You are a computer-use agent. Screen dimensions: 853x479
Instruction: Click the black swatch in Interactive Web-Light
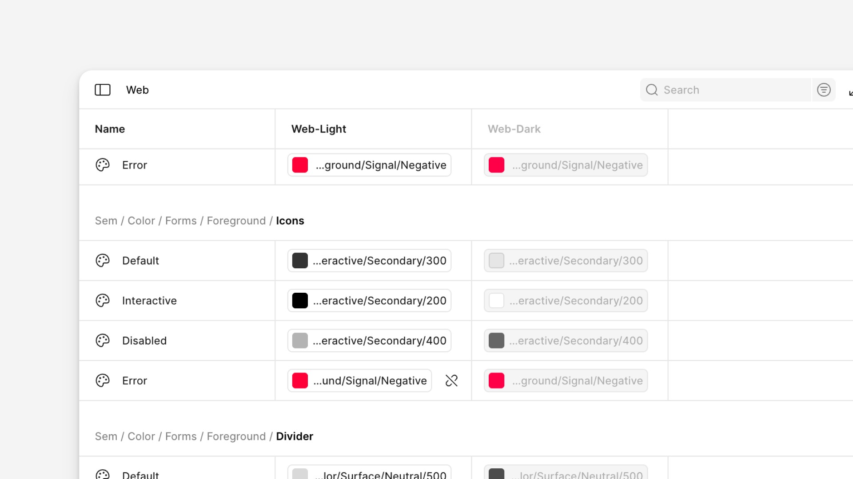click(x=300, y=301)
